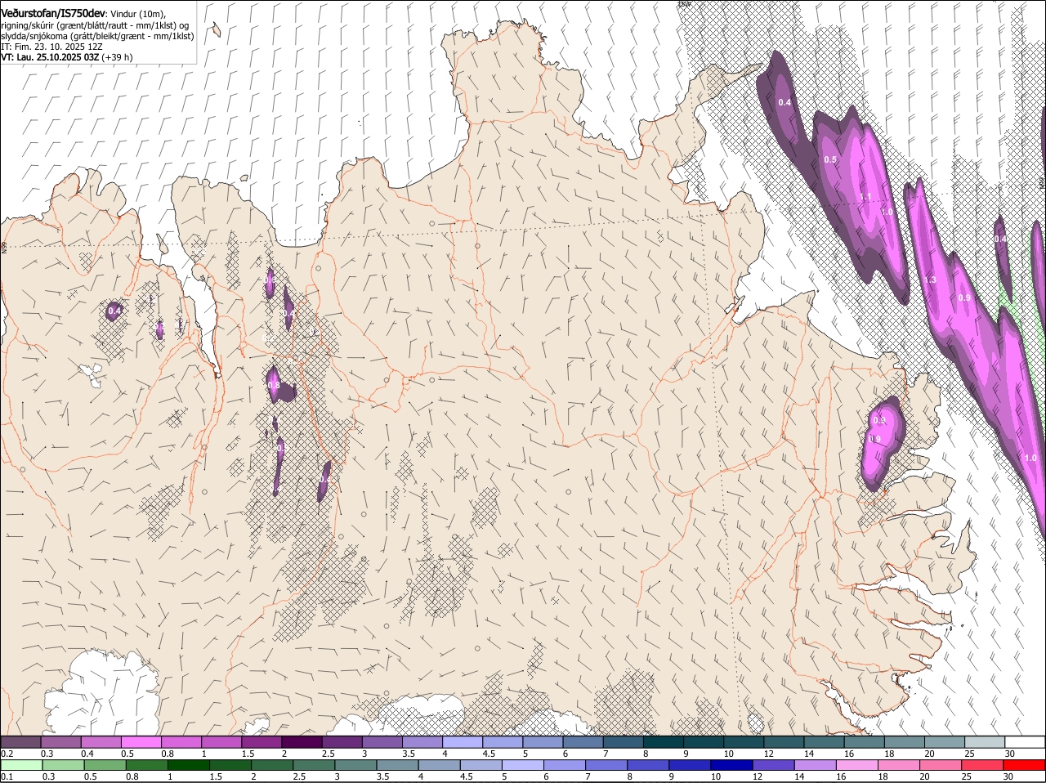
Task: Pick the darkest green 1 rain legend swatch
Action: (x=188, y=765)
